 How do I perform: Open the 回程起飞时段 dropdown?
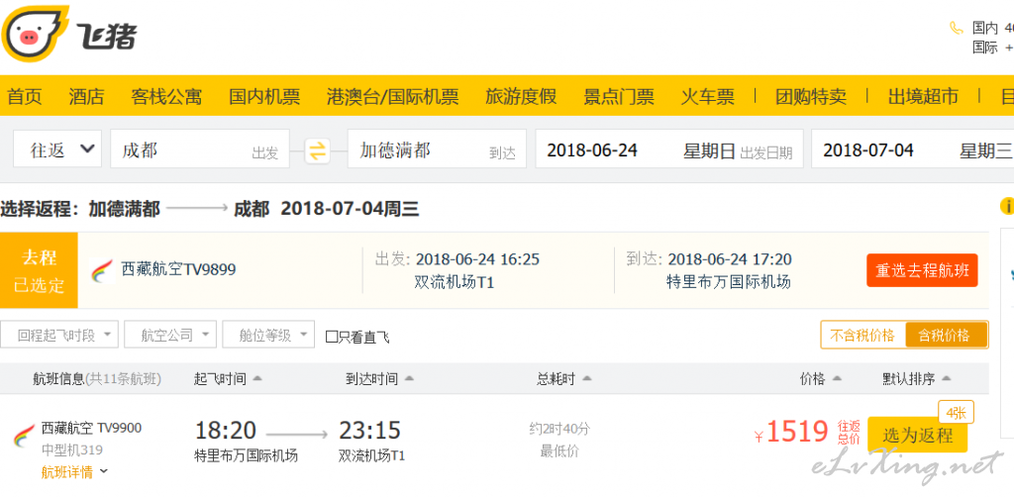[59, 335]
